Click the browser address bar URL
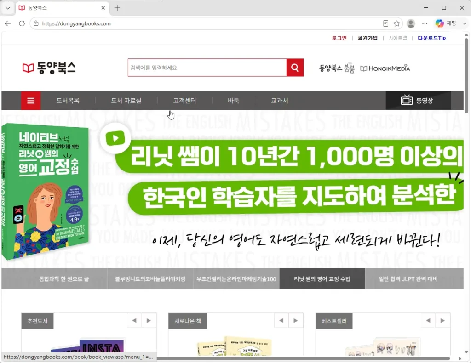The width and height of the screenshot is (471, 363). (x=76, y=23)
